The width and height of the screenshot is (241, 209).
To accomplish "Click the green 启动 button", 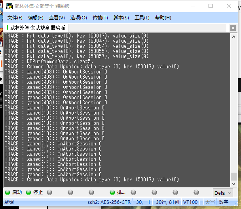I will (13, 192).
